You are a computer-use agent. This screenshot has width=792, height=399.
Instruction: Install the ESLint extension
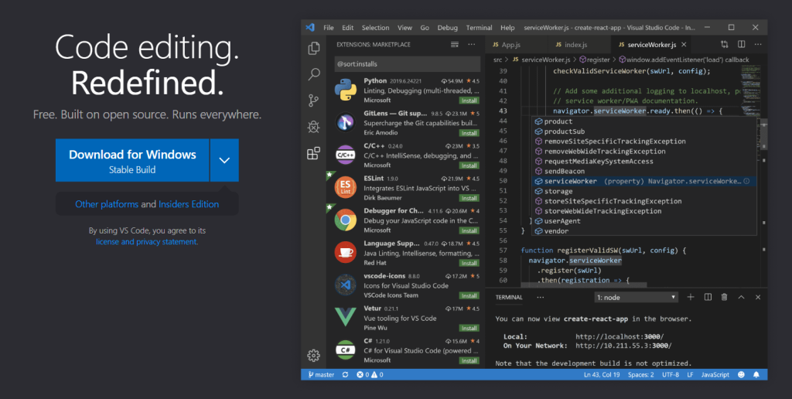[469, 198]
